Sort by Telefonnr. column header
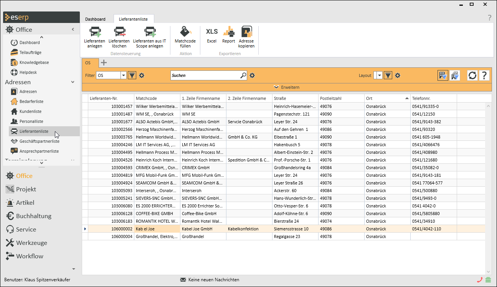The height and width of the screenshot is (287, 497). click(433, 98)
